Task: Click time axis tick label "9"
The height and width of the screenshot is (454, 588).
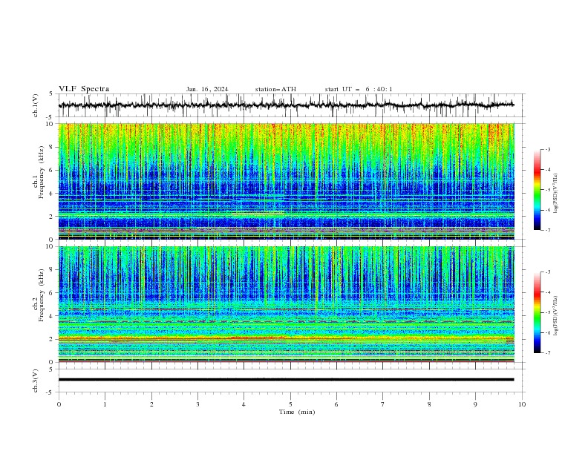Action: pos(475,404)
